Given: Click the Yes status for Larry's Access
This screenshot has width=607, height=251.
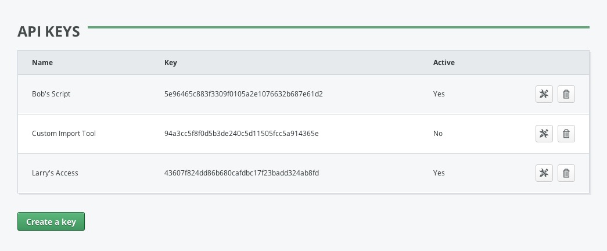Looking at the screenshot, I should pyautogui.click(x=439, y=173).
